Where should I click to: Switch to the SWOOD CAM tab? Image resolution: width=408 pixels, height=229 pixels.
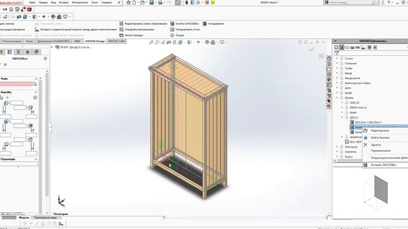click(x=116, y=41)
